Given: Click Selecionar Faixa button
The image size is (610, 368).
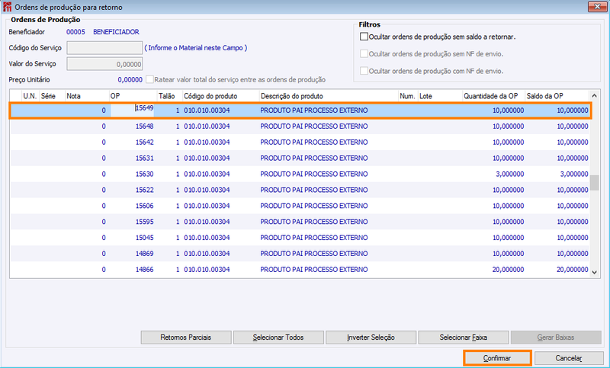Looking at the screenshot, I should 464,338.
